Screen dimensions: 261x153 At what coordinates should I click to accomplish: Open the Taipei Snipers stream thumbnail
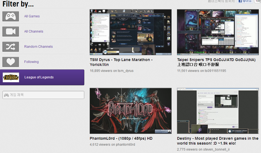point(218,32)
